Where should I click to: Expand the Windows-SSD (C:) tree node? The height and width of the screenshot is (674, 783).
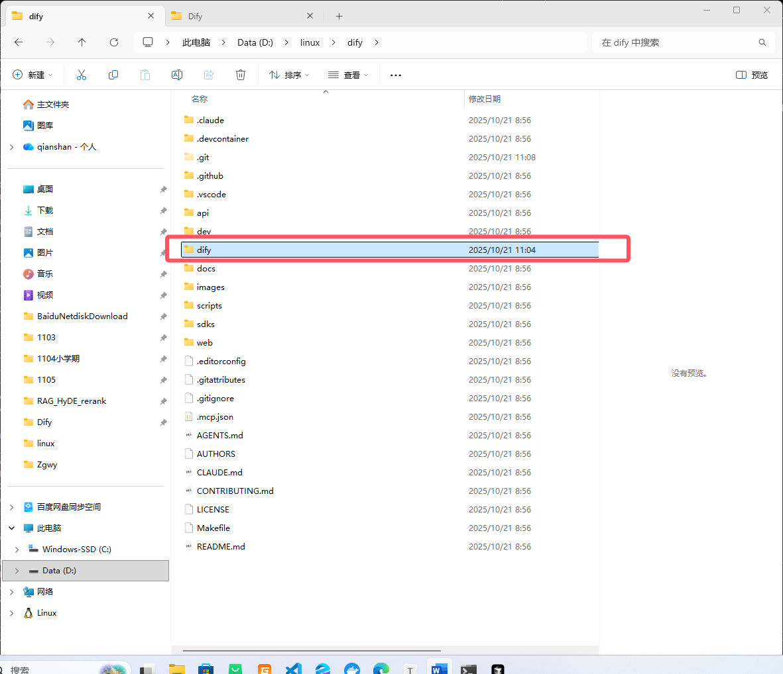click(17, 550)
